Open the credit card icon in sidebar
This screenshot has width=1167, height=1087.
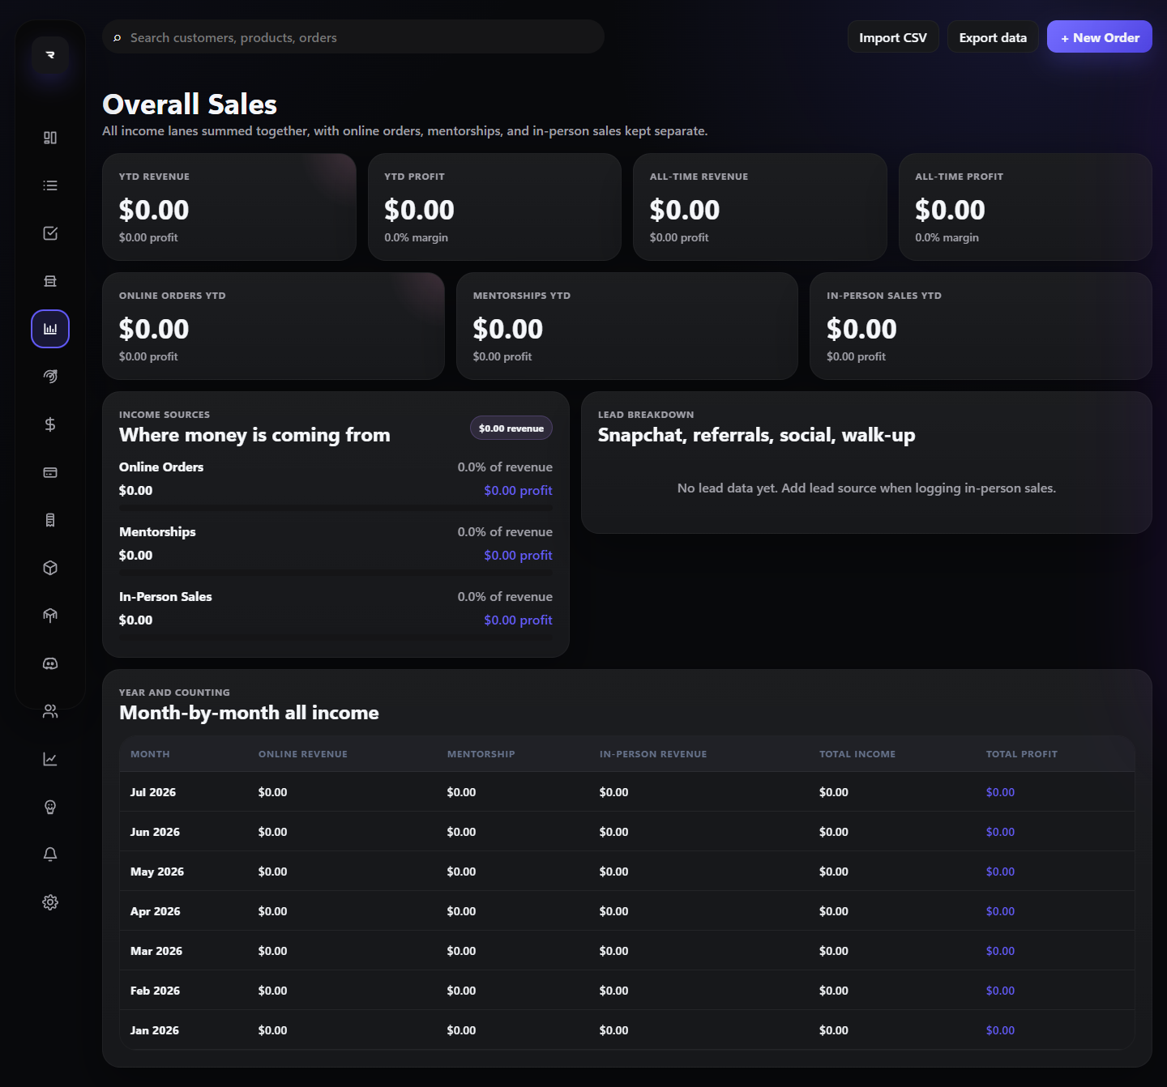(x=50, y=472)
